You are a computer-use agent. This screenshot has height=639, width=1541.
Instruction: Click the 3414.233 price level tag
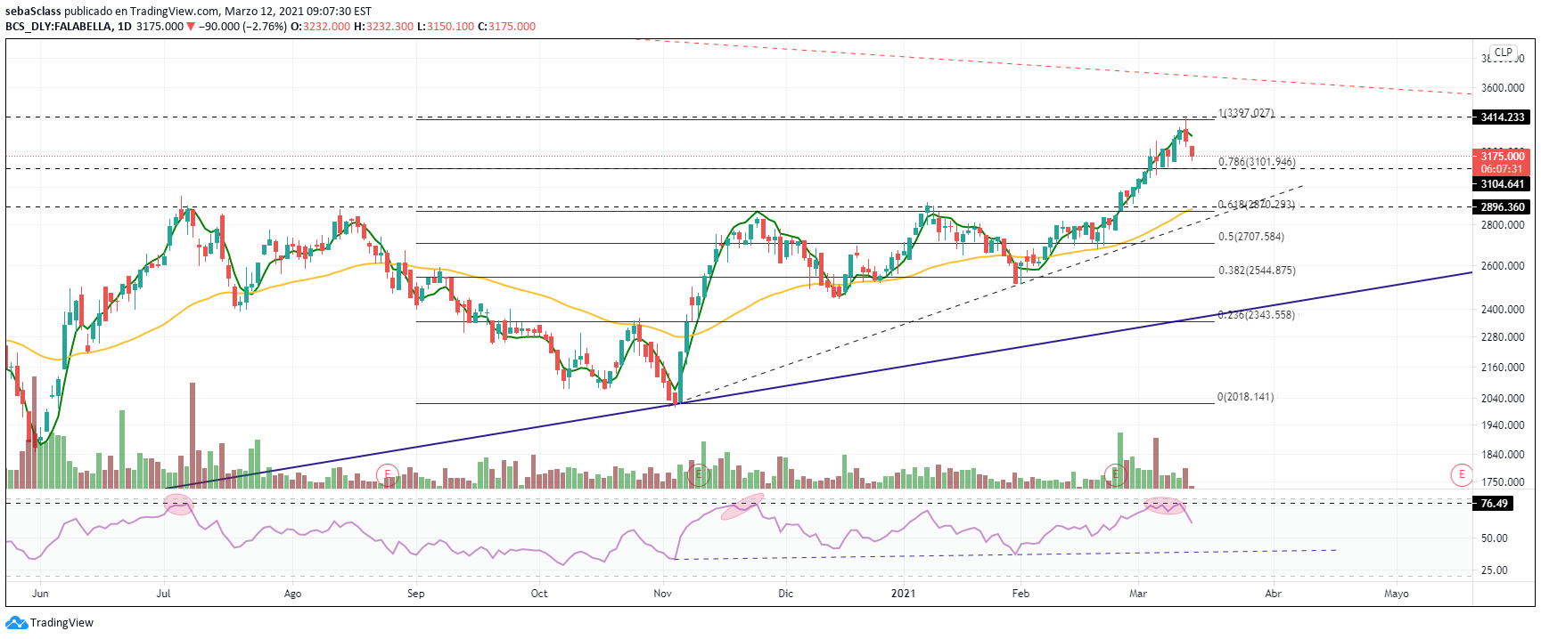(x=1503, y=117)
